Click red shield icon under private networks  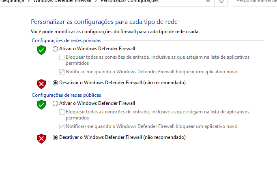41,84
